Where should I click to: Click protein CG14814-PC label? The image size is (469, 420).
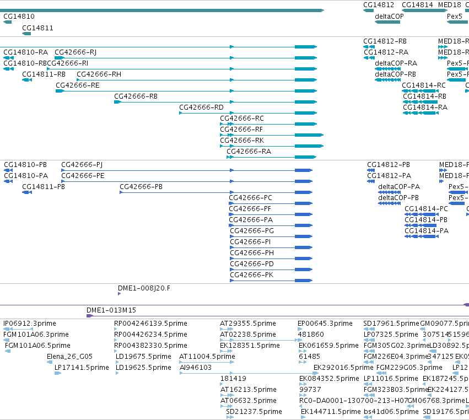tap(426, 209)
